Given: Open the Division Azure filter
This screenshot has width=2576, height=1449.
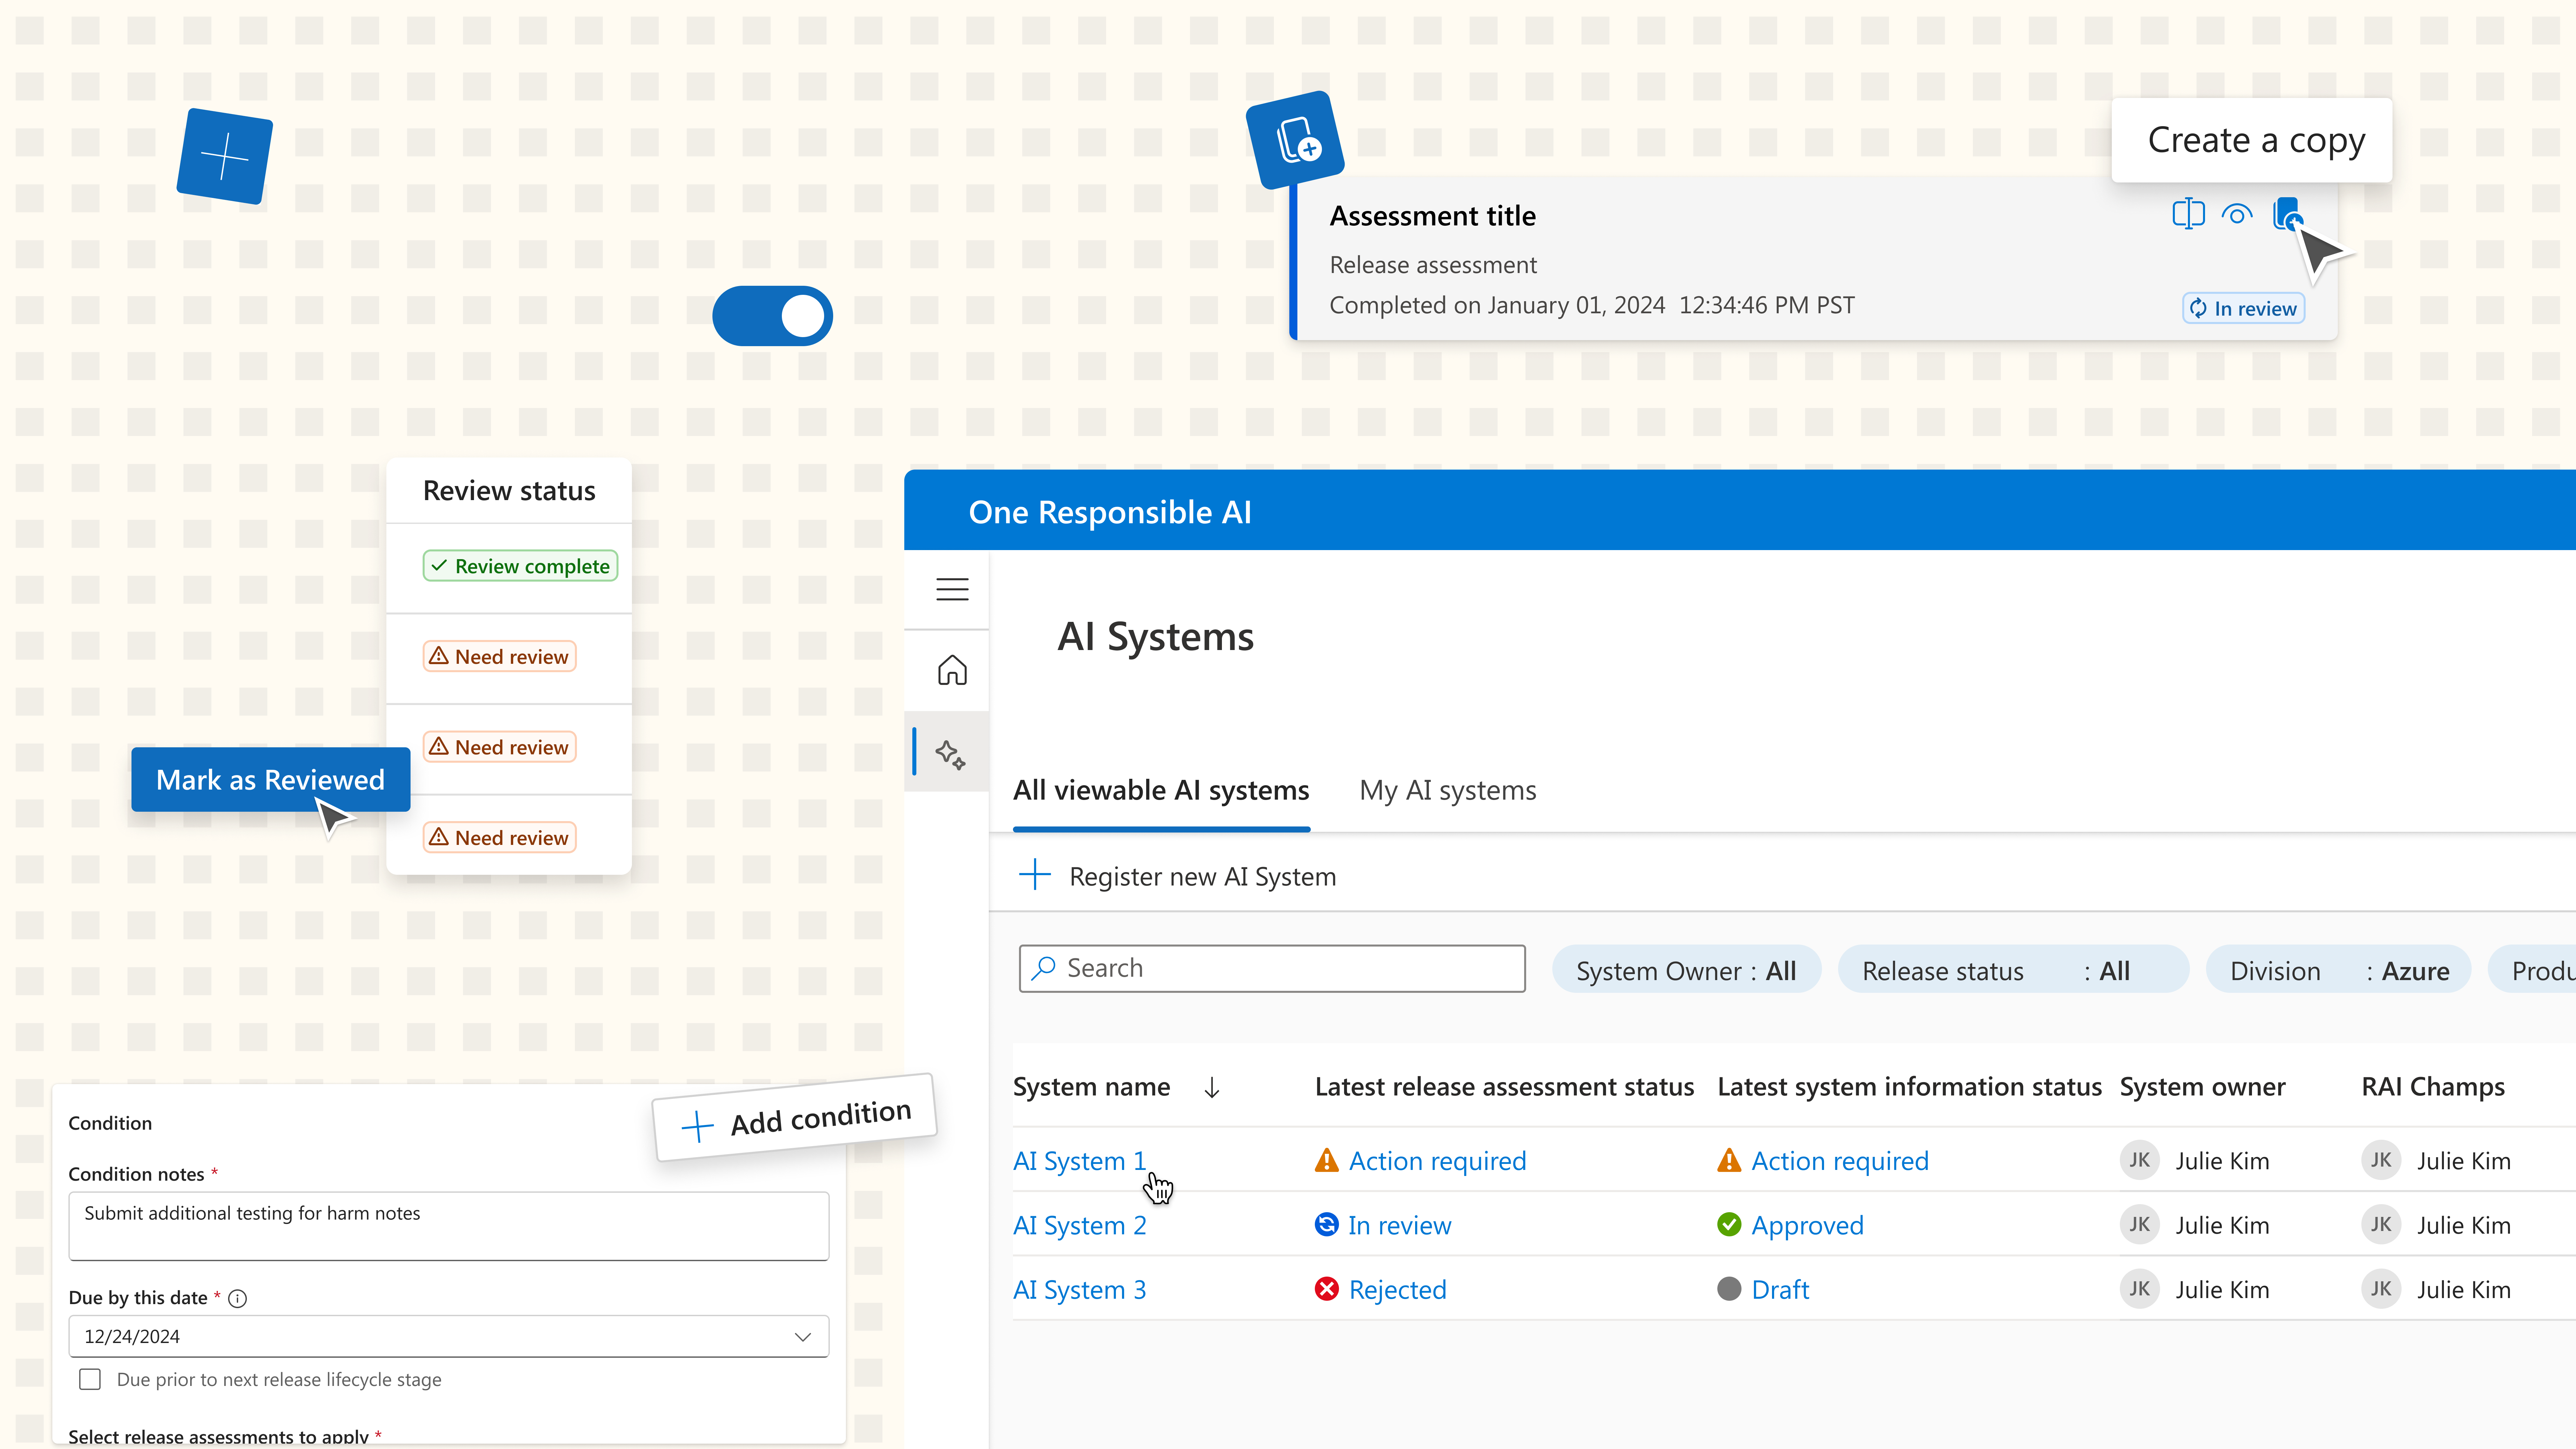Looking at the screenshot, I should [2338, 970].
